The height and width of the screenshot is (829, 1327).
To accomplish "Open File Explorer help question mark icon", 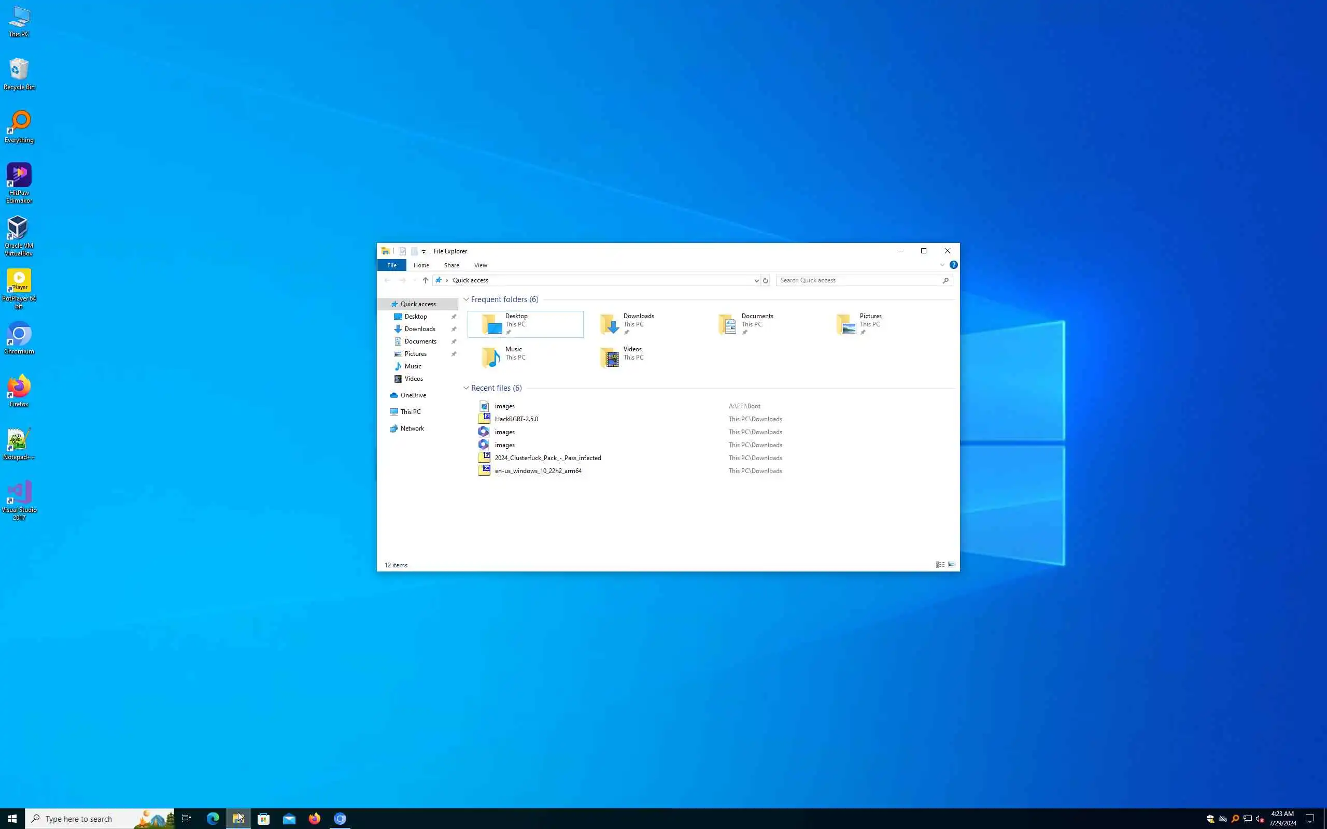I will [954, 265].
